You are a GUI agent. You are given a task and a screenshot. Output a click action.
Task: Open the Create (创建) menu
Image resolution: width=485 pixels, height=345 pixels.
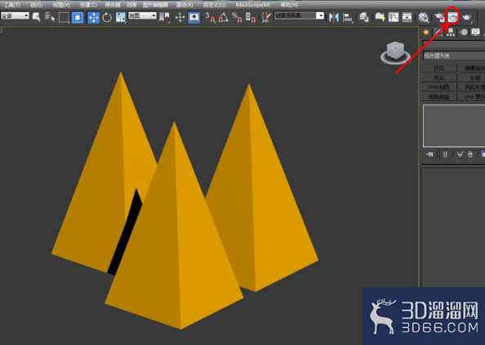88,5
